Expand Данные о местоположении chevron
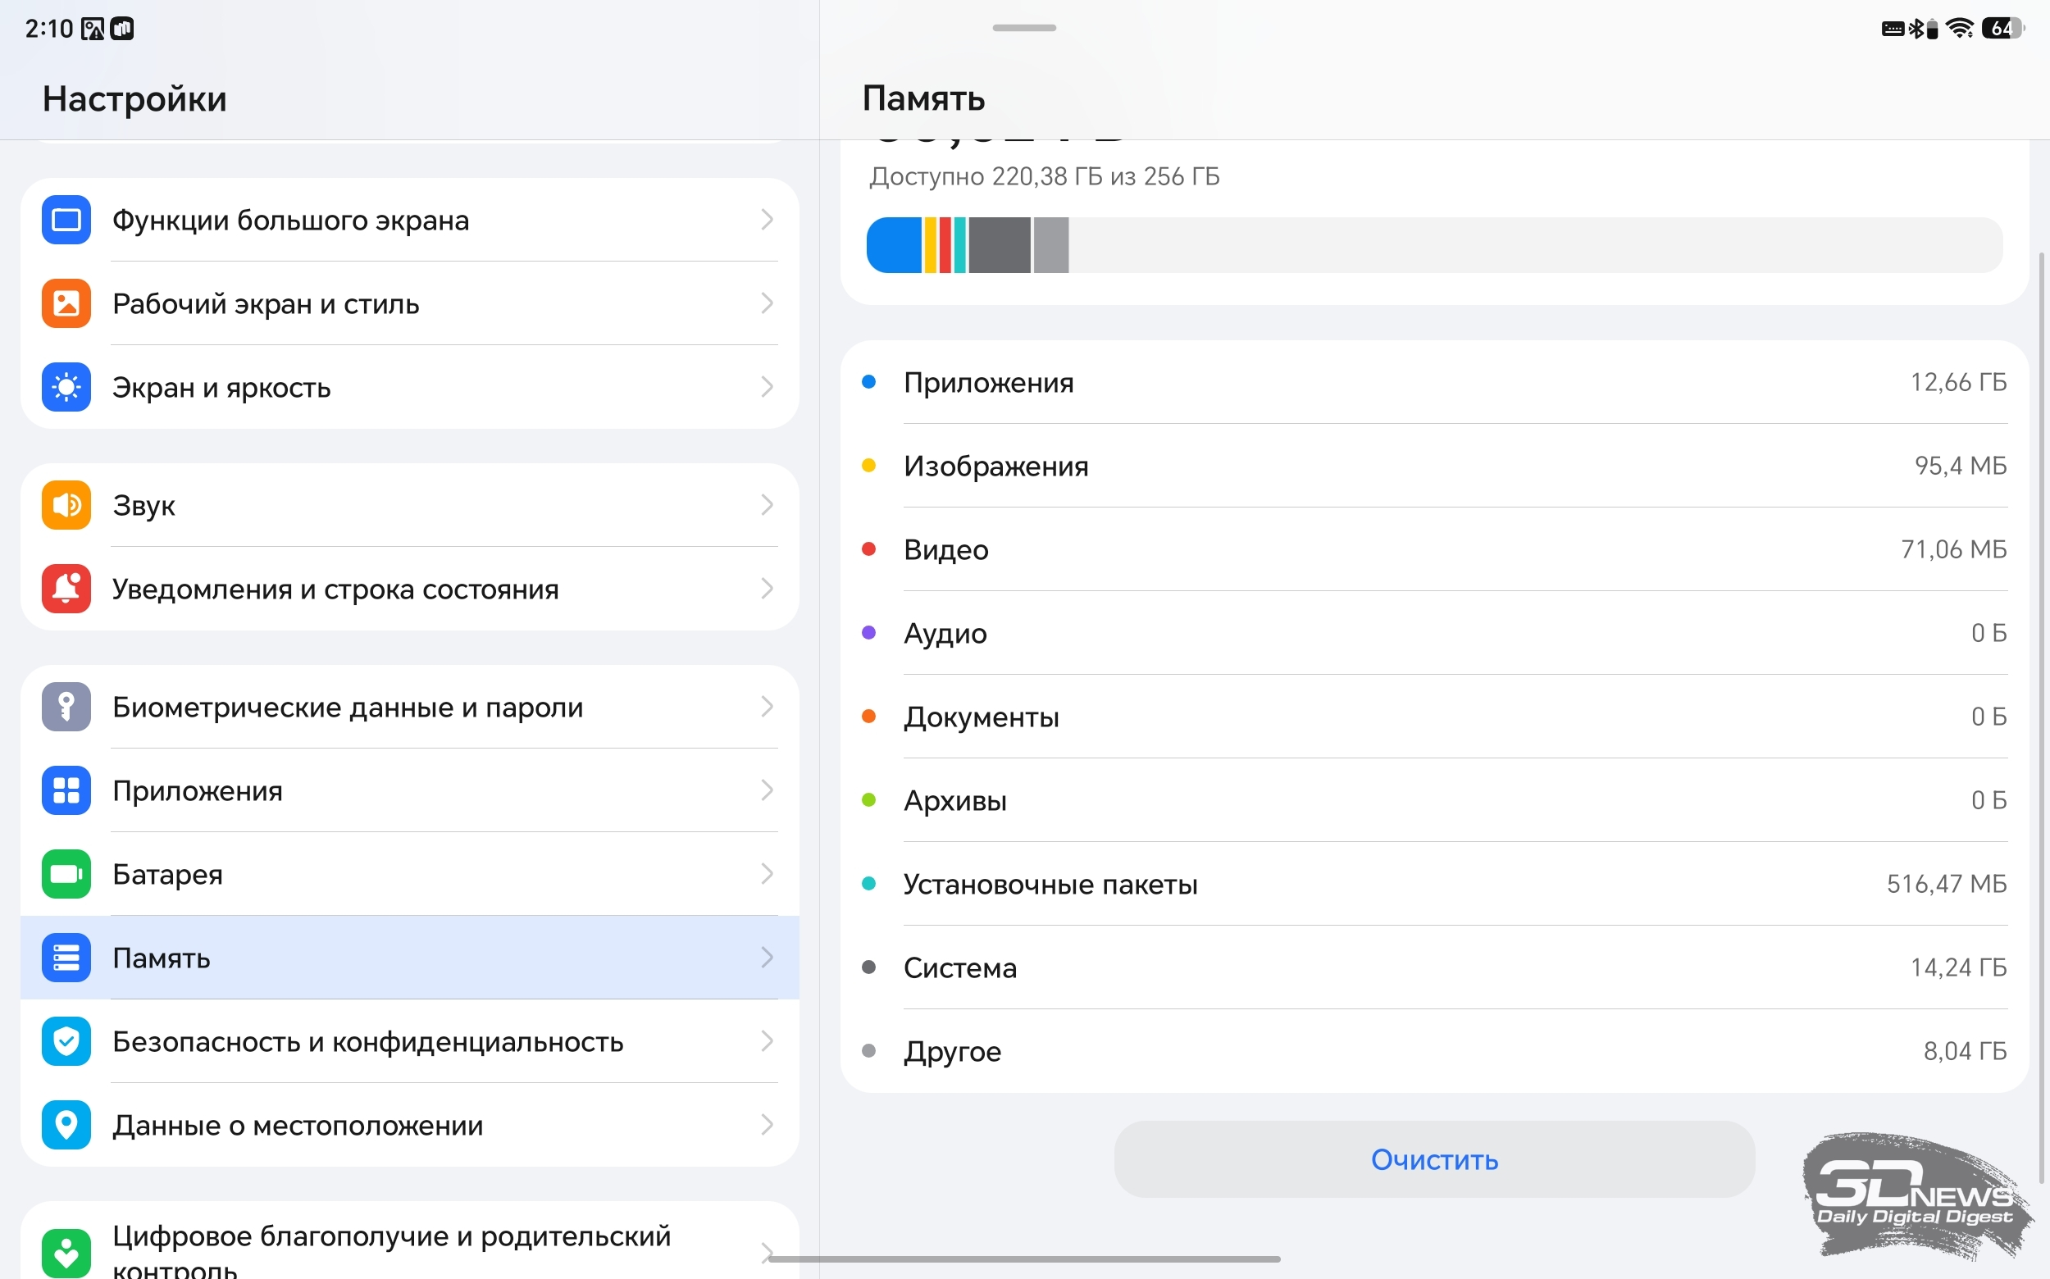Viewport: 2050px width, 1279px height. coord(767,1125)
